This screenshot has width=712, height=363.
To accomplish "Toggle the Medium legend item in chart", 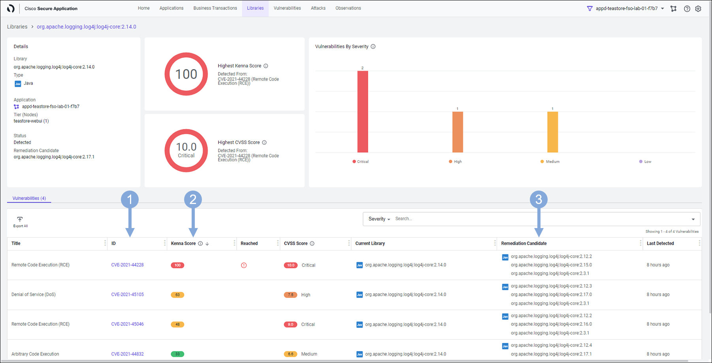I will point(550,162).
